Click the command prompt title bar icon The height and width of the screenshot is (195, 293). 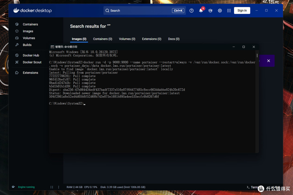[52, 47]
